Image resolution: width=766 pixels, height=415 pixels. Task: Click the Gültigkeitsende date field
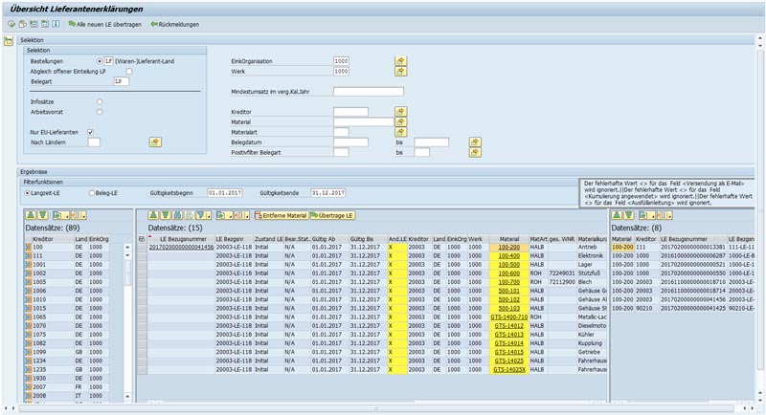[x=328, y=193]
